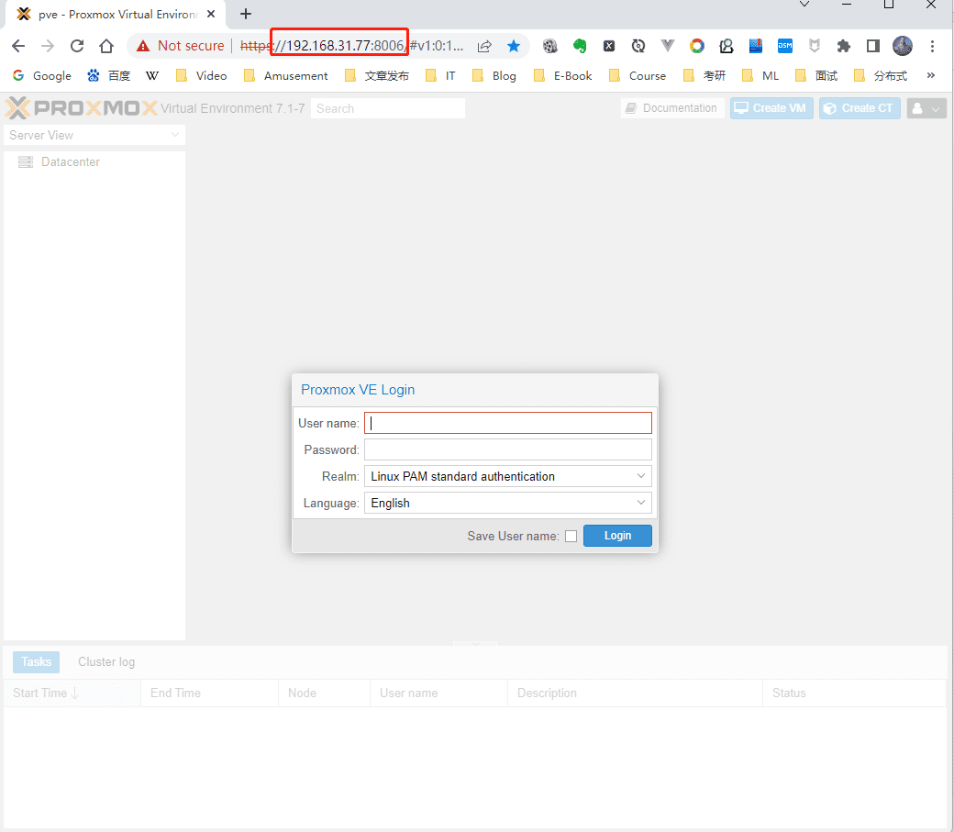954x832 pixels.
Task: Open the Documentation button
Action: [x=672, y=108]
